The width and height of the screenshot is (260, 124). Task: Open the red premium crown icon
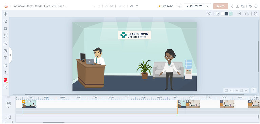[x=6, y=80]
